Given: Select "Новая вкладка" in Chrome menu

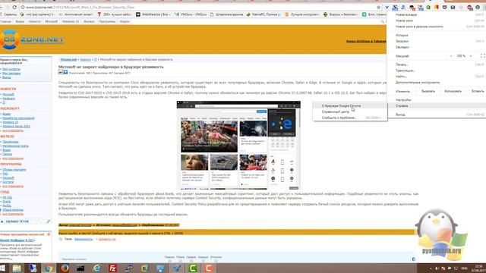Looking at the screenshot, I should click(437, 14).
